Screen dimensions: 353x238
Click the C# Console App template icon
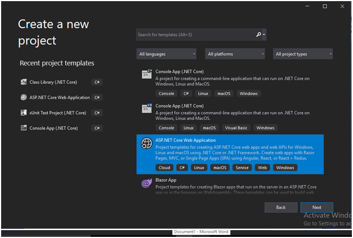(147, 74)
